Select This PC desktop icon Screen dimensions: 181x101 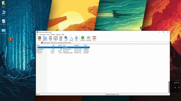(3, 13)
